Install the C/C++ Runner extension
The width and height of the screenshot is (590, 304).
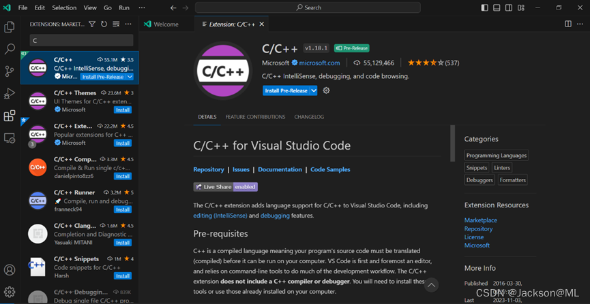123,209
